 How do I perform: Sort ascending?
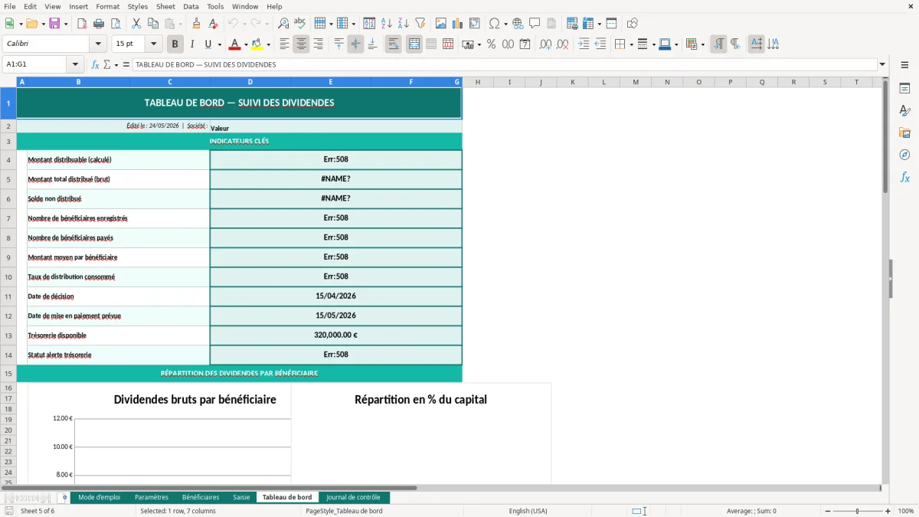coord(387,24)
